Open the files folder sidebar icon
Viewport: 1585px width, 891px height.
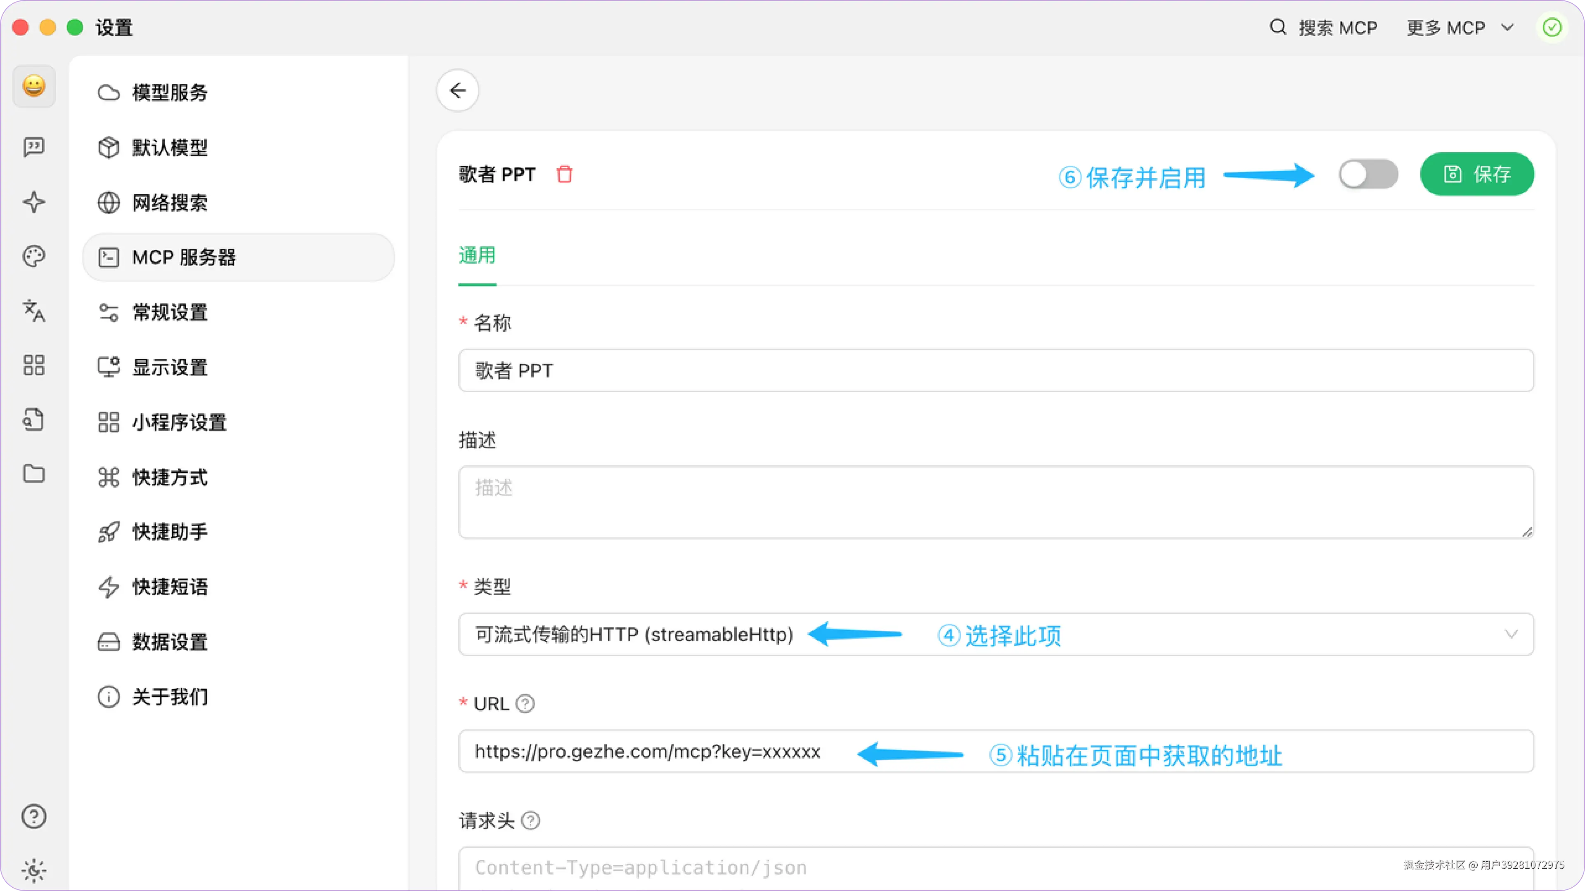pos(34,474)
